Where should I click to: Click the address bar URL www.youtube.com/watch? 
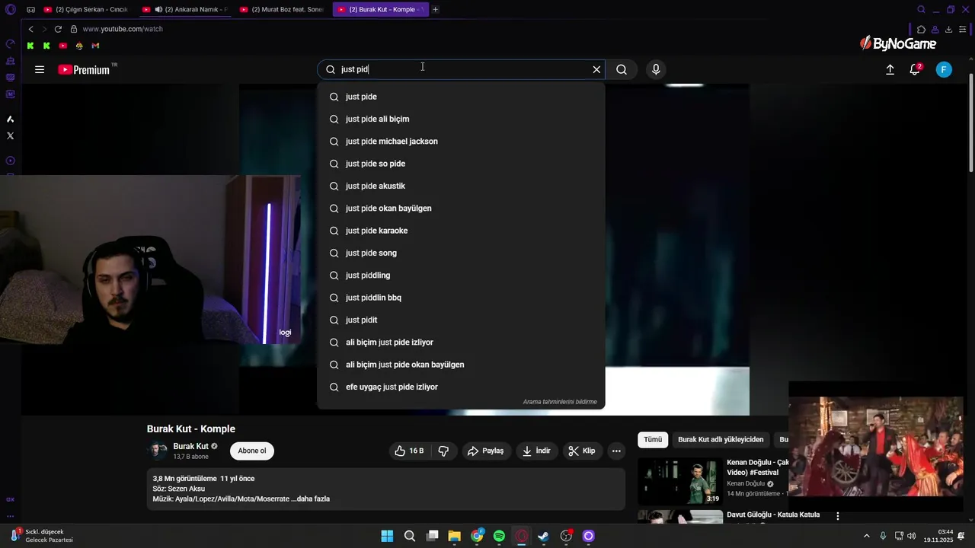(123, 29)
